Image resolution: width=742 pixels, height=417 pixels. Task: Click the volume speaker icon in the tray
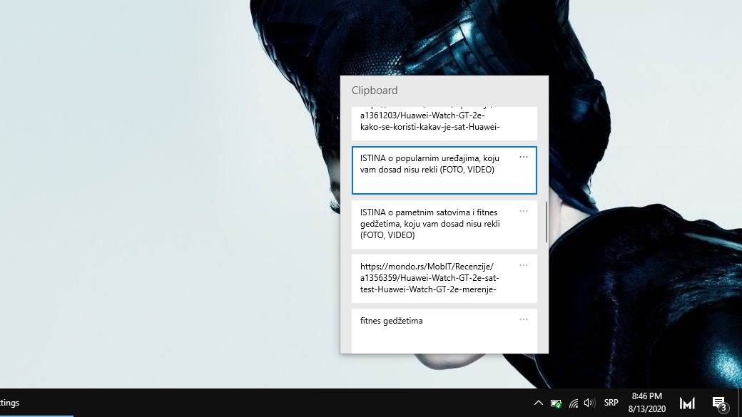tap(588, 403)
